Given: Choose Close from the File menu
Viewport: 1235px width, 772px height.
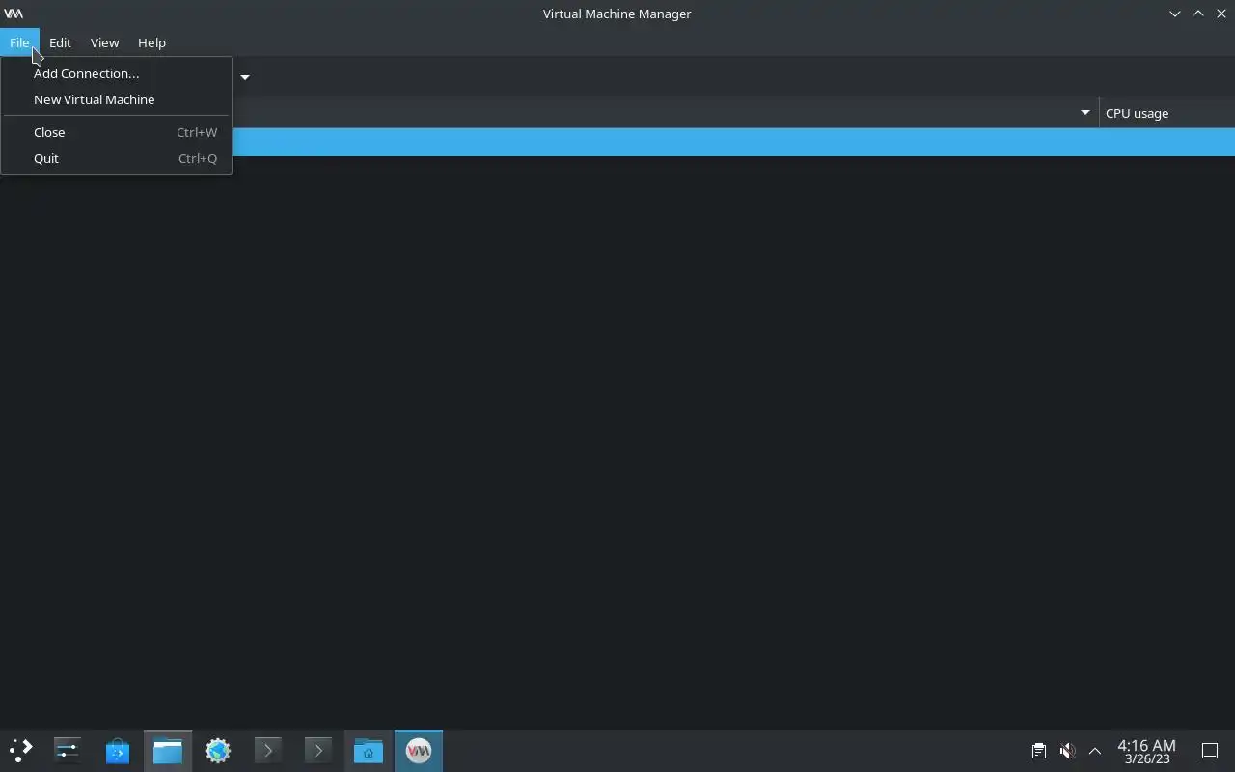Looking at the screenshot, I should coord(116,132).
